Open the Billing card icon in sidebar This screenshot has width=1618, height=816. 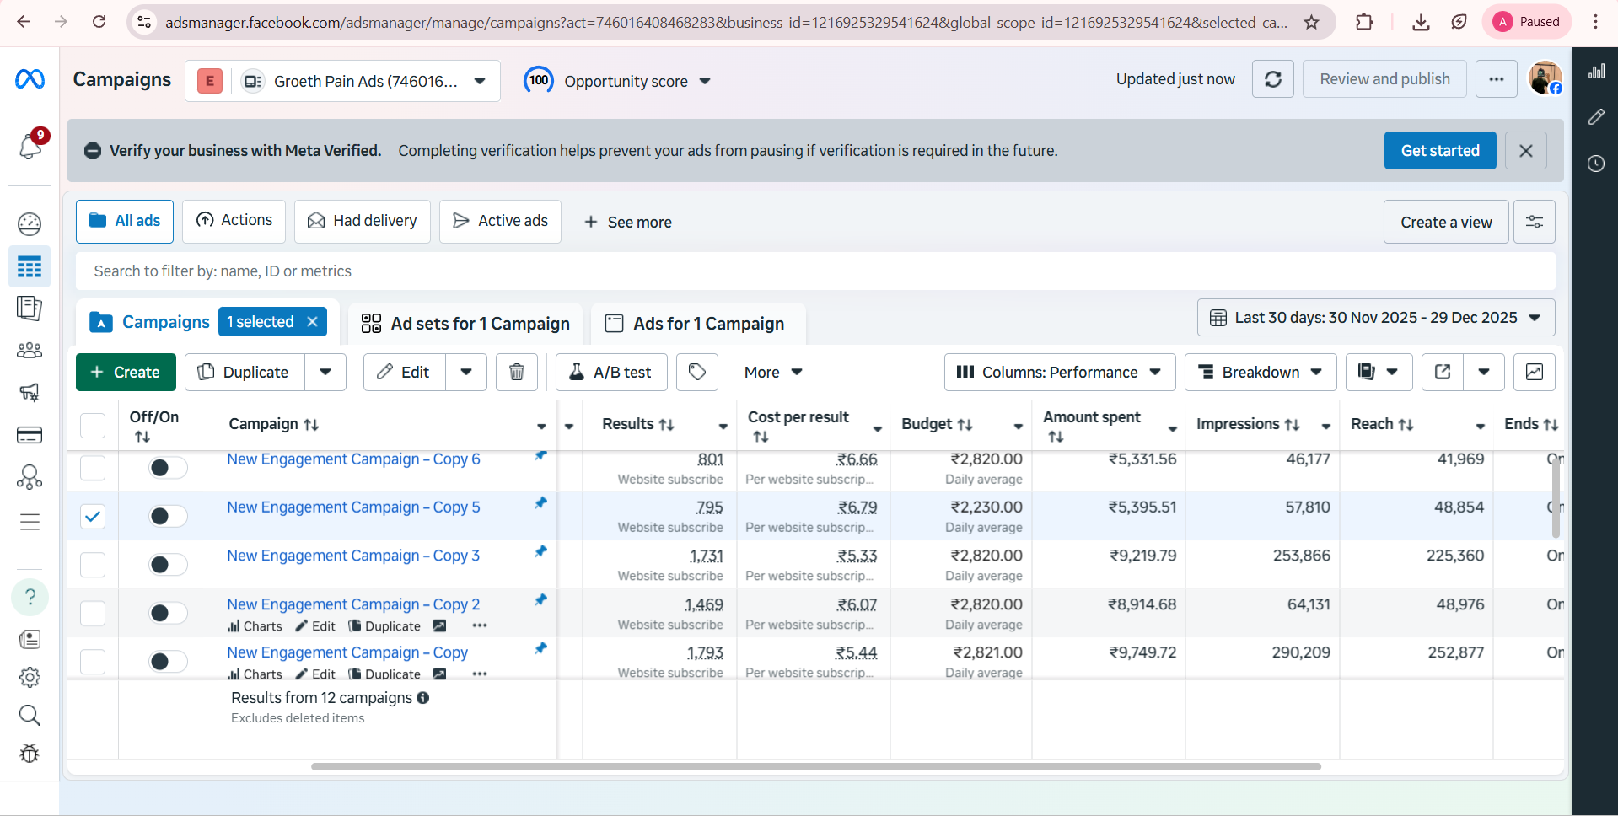click(30, 435)
